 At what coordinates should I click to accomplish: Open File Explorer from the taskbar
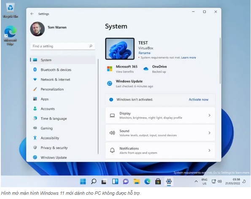(x=137, y=181)
